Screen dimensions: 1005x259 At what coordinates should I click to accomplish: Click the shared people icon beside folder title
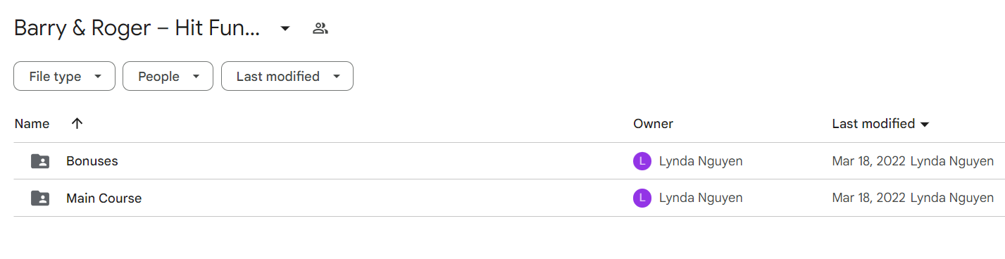[x=320, y=29]
